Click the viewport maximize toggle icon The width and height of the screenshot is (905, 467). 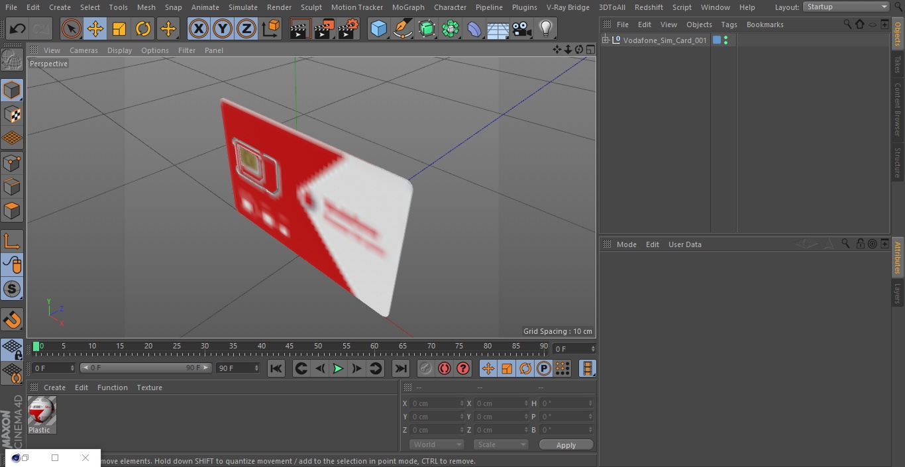590,50
